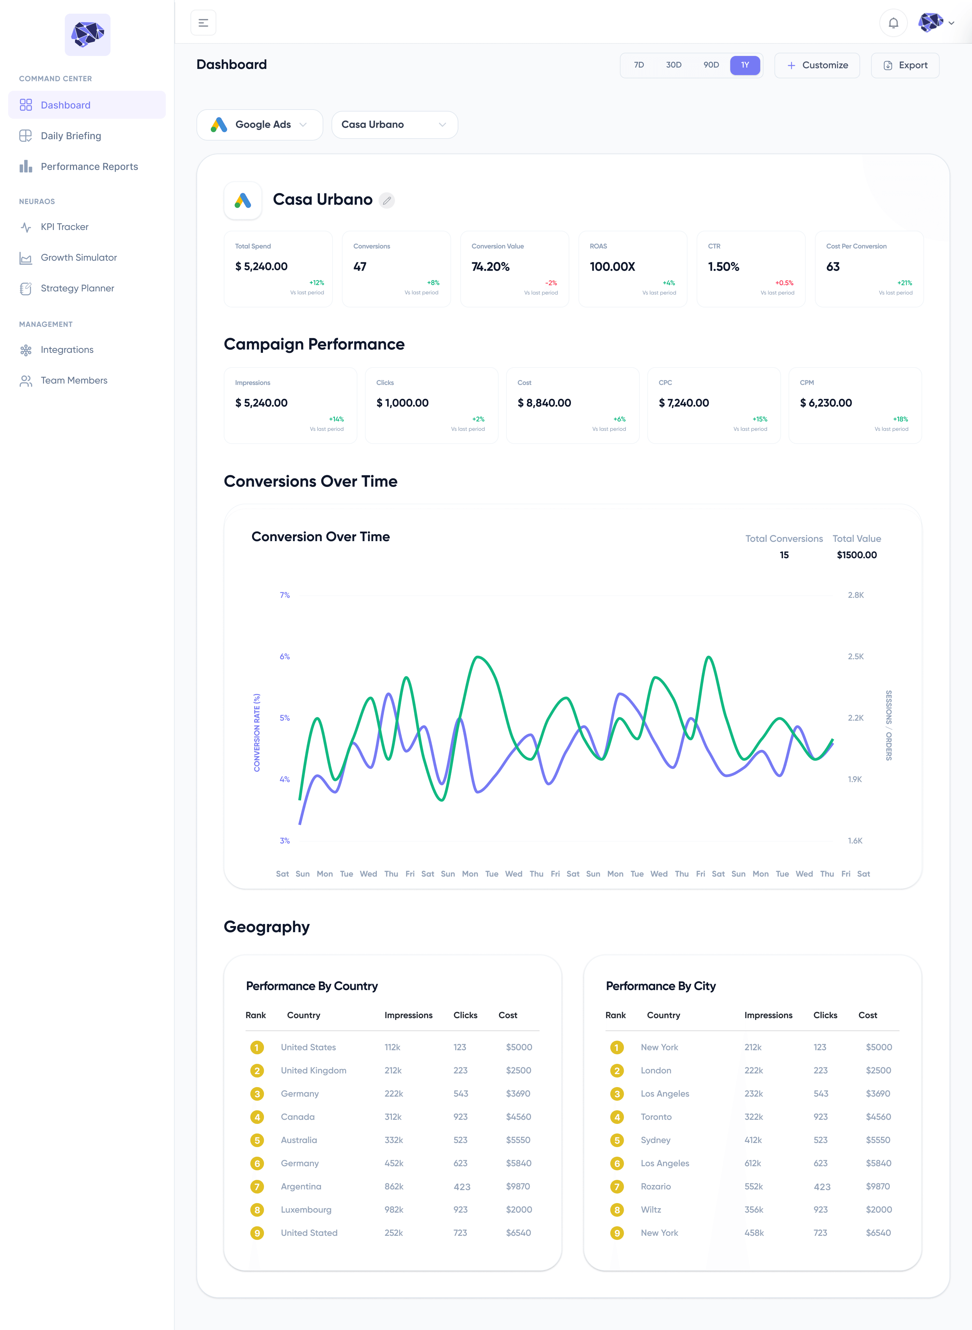The image size is (972, 1330).
Task: Go to the Dashboard menu item
Action: (x=87, y=105)
